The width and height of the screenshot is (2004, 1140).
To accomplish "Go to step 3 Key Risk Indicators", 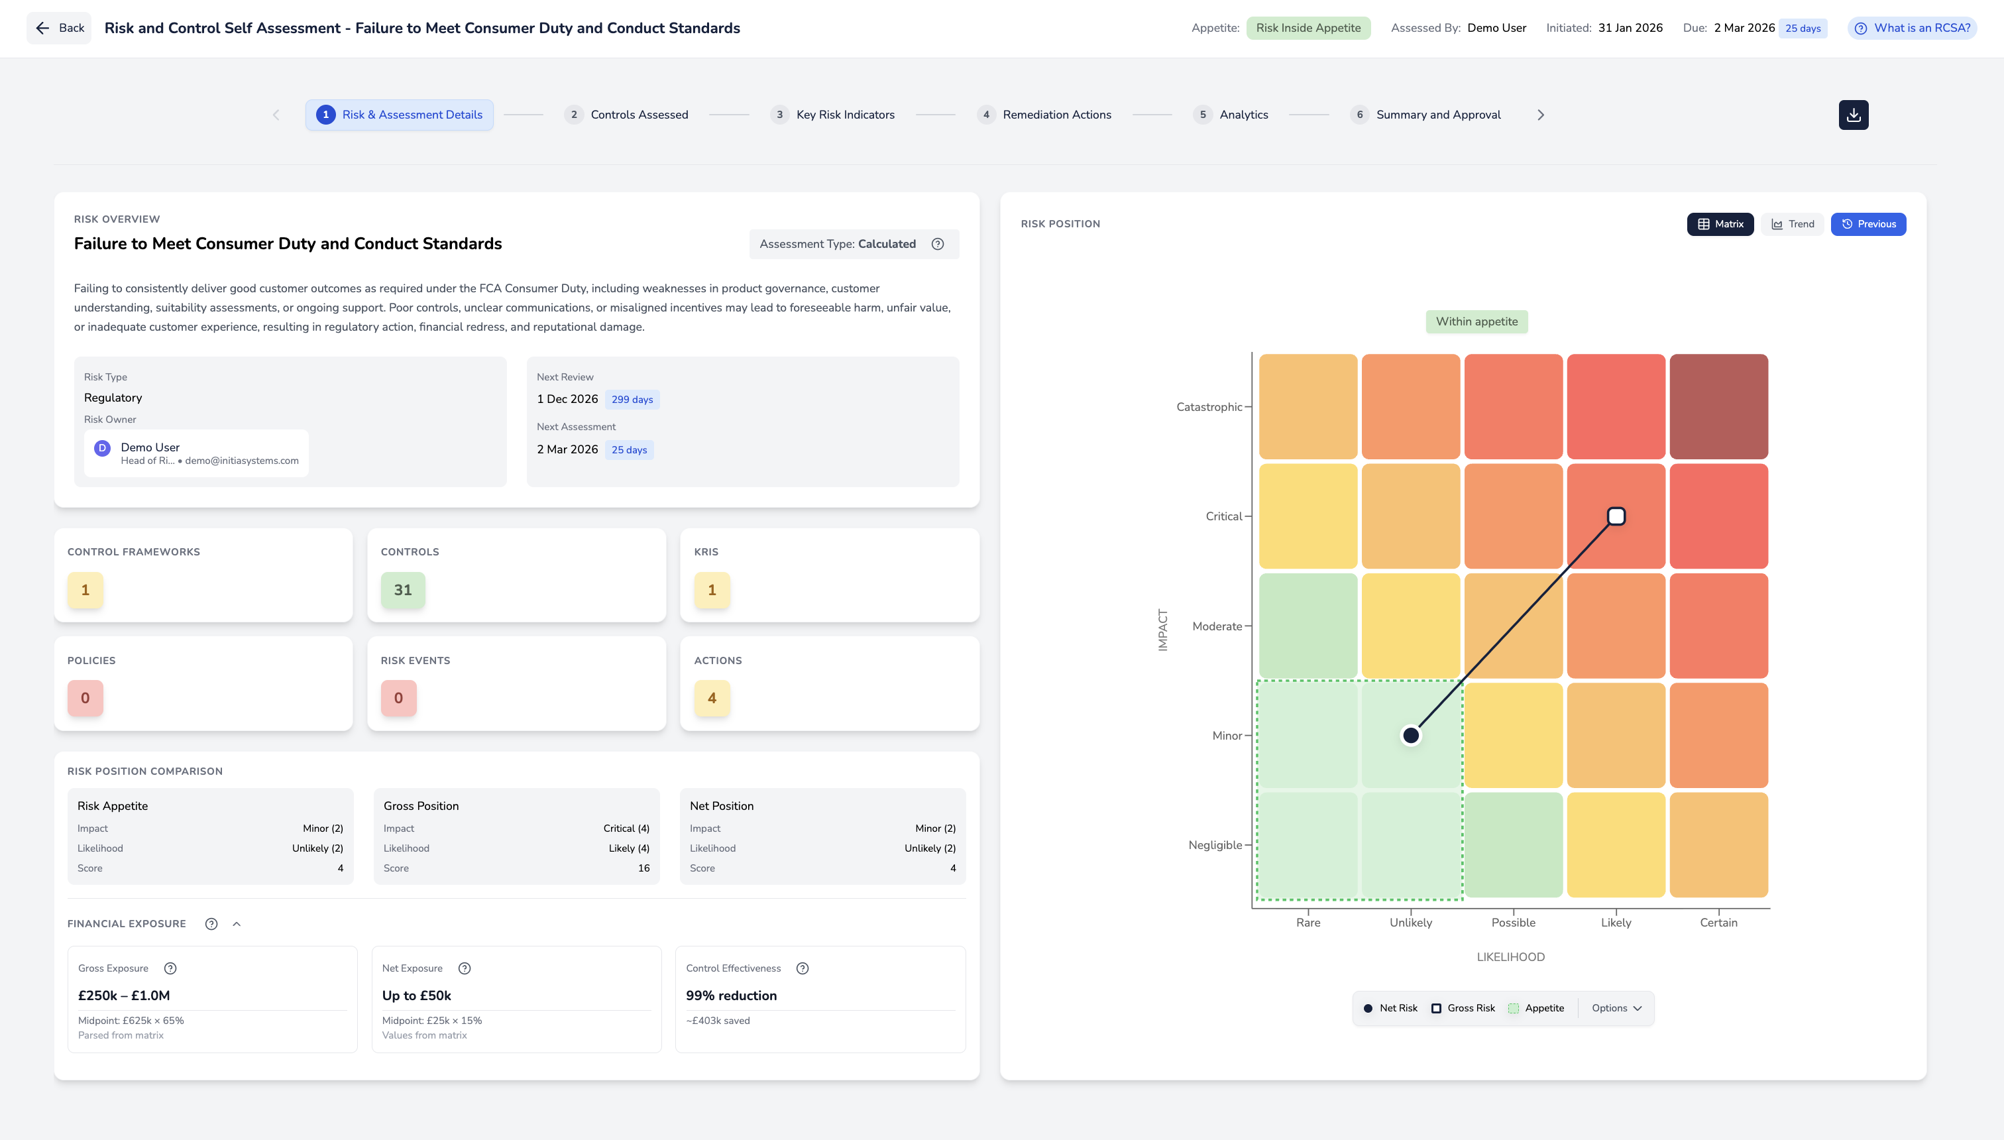I will point(832,115).
